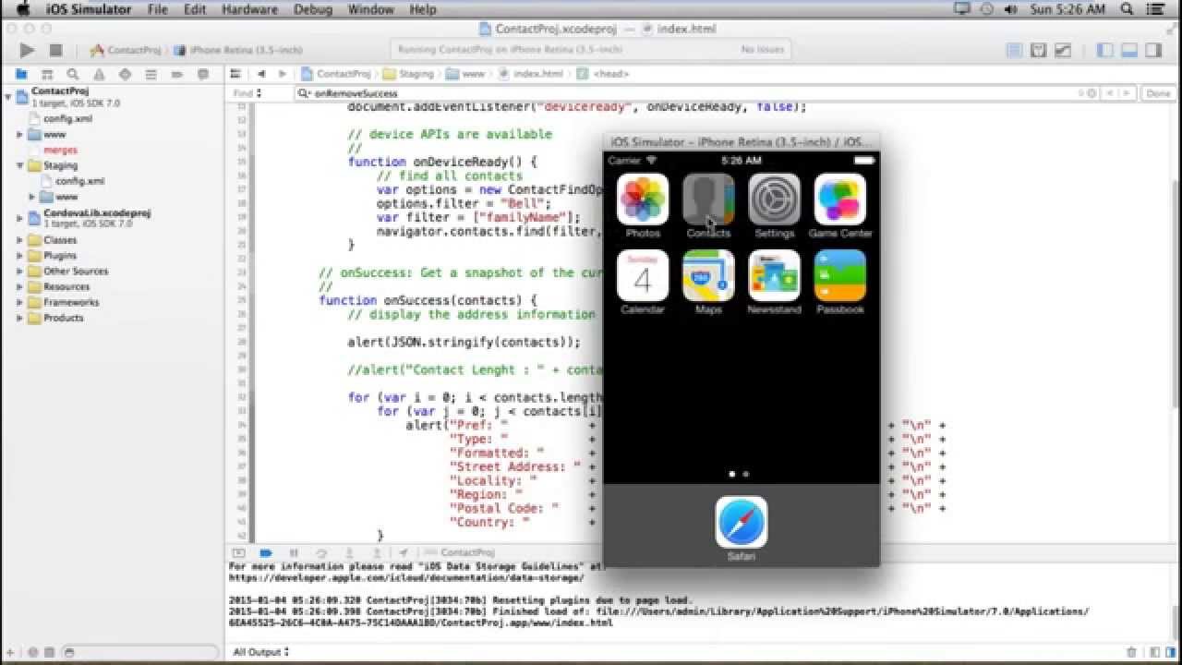Clear the console with the trash icon
1182x665 pixels.
(x=1133, y=652)
